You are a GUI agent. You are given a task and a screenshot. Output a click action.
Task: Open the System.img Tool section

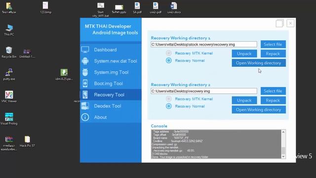click(111, 72)
